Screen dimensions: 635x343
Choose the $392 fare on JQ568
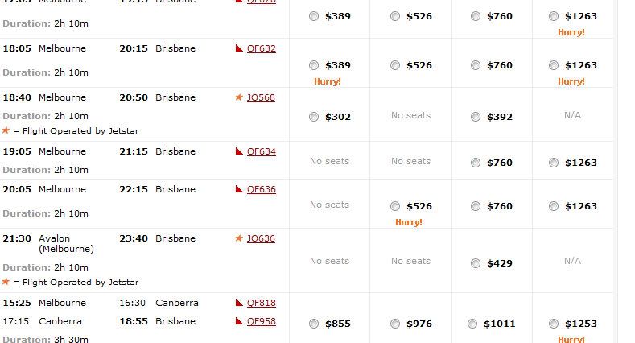click(476, 117)
